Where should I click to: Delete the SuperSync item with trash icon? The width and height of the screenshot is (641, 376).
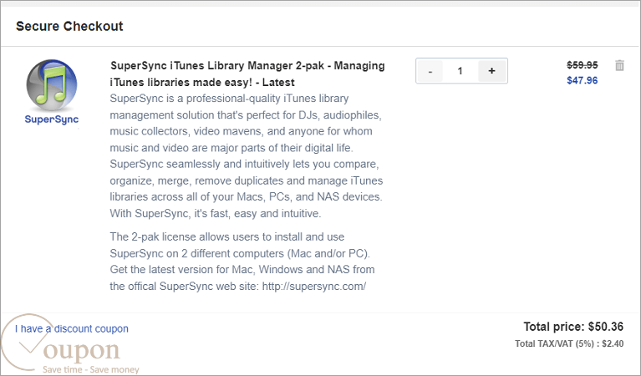(x=619, y=65)
